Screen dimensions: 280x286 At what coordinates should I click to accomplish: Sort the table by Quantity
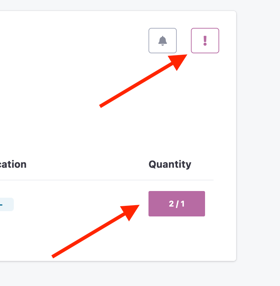coord(170,165)
